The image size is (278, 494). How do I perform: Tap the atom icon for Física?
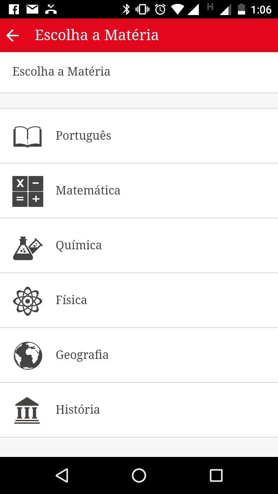27,301
